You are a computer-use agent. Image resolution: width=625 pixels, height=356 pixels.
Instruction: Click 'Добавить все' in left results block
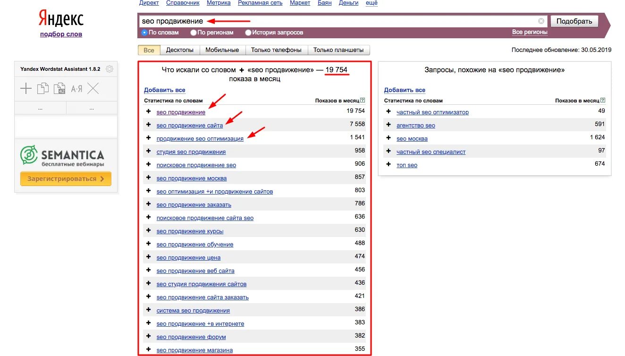click(165, 90)
